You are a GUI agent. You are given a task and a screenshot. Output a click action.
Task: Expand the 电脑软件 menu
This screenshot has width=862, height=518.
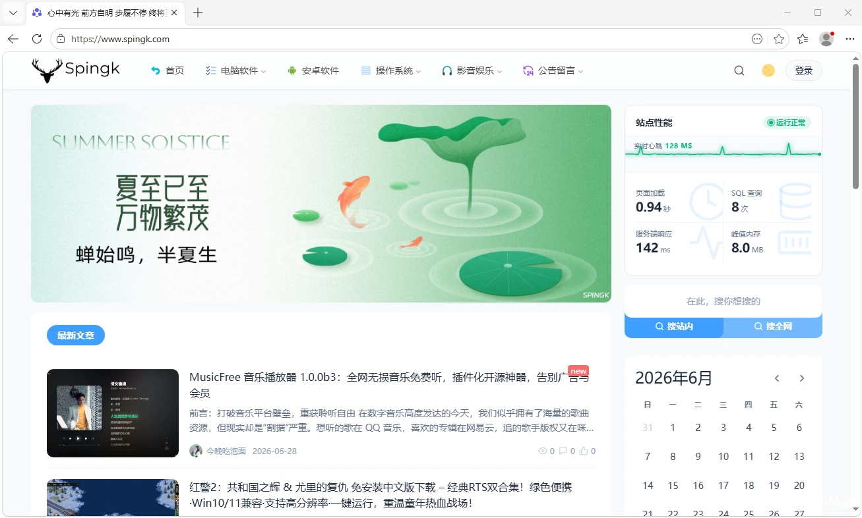point(236,71)
